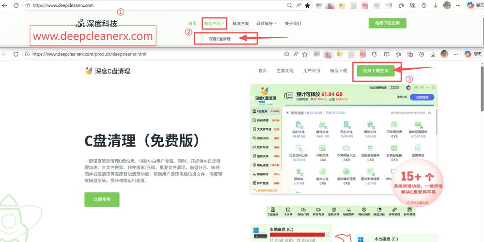Viewport: 484px width, 242px height.
Task: Add product page to favorites with the outline star
Action: [305, 54]
